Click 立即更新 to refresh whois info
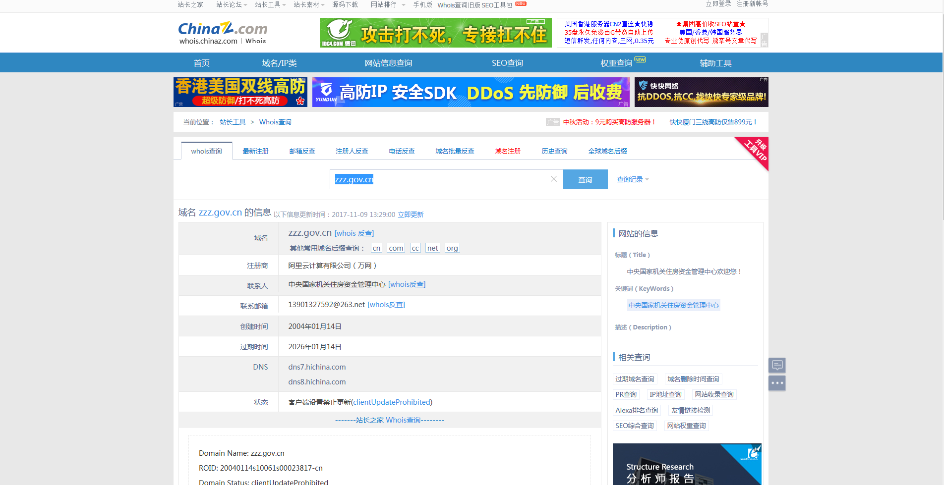Viewport: 944px width, 485px height. click(x=411, y=215)
